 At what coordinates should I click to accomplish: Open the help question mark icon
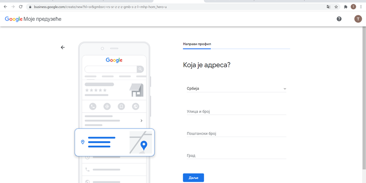[x=339, y=19]
